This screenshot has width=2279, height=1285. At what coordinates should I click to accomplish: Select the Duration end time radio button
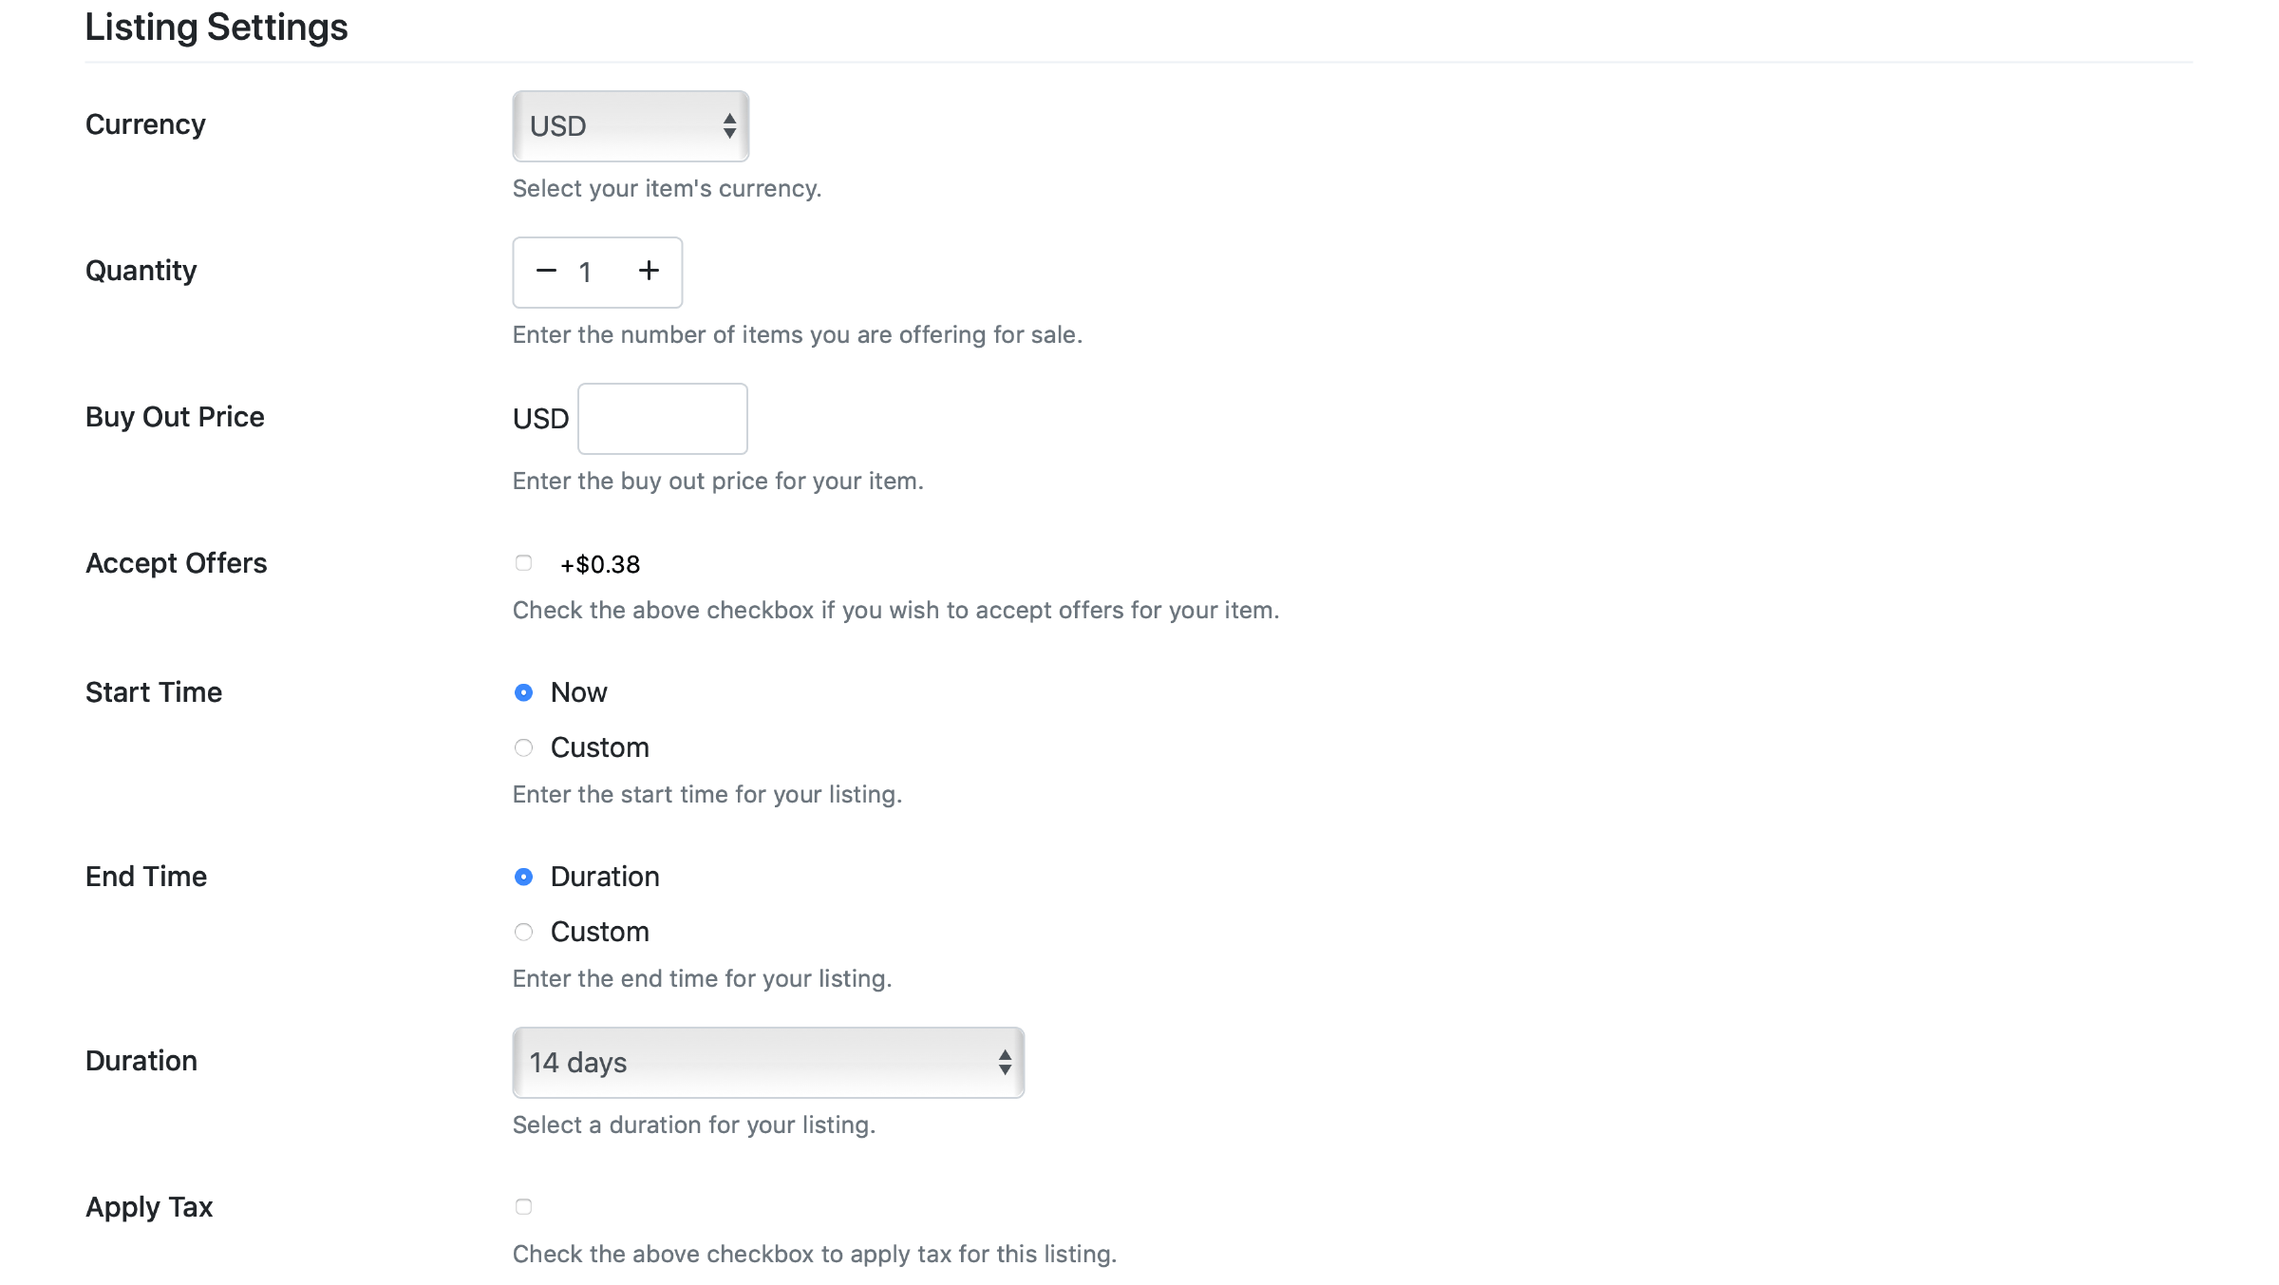(x=523, y=877)
